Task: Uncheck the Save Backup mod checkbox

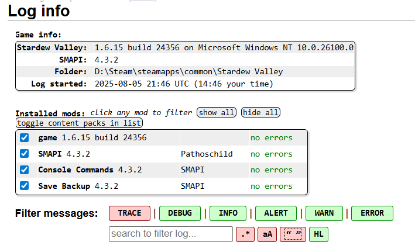Action: click(x=25, y=186)
